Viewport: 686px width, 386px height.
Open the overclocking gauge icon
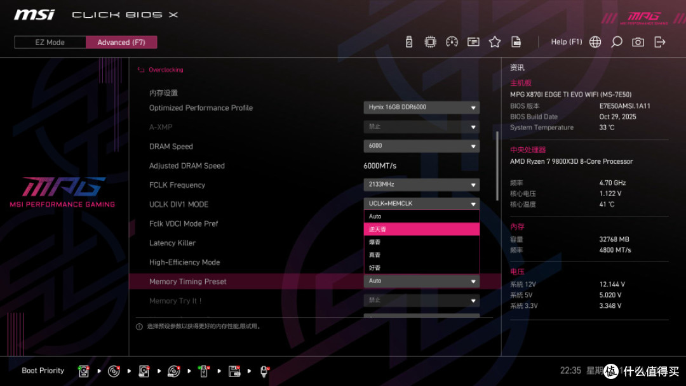[x=452, y=42]
